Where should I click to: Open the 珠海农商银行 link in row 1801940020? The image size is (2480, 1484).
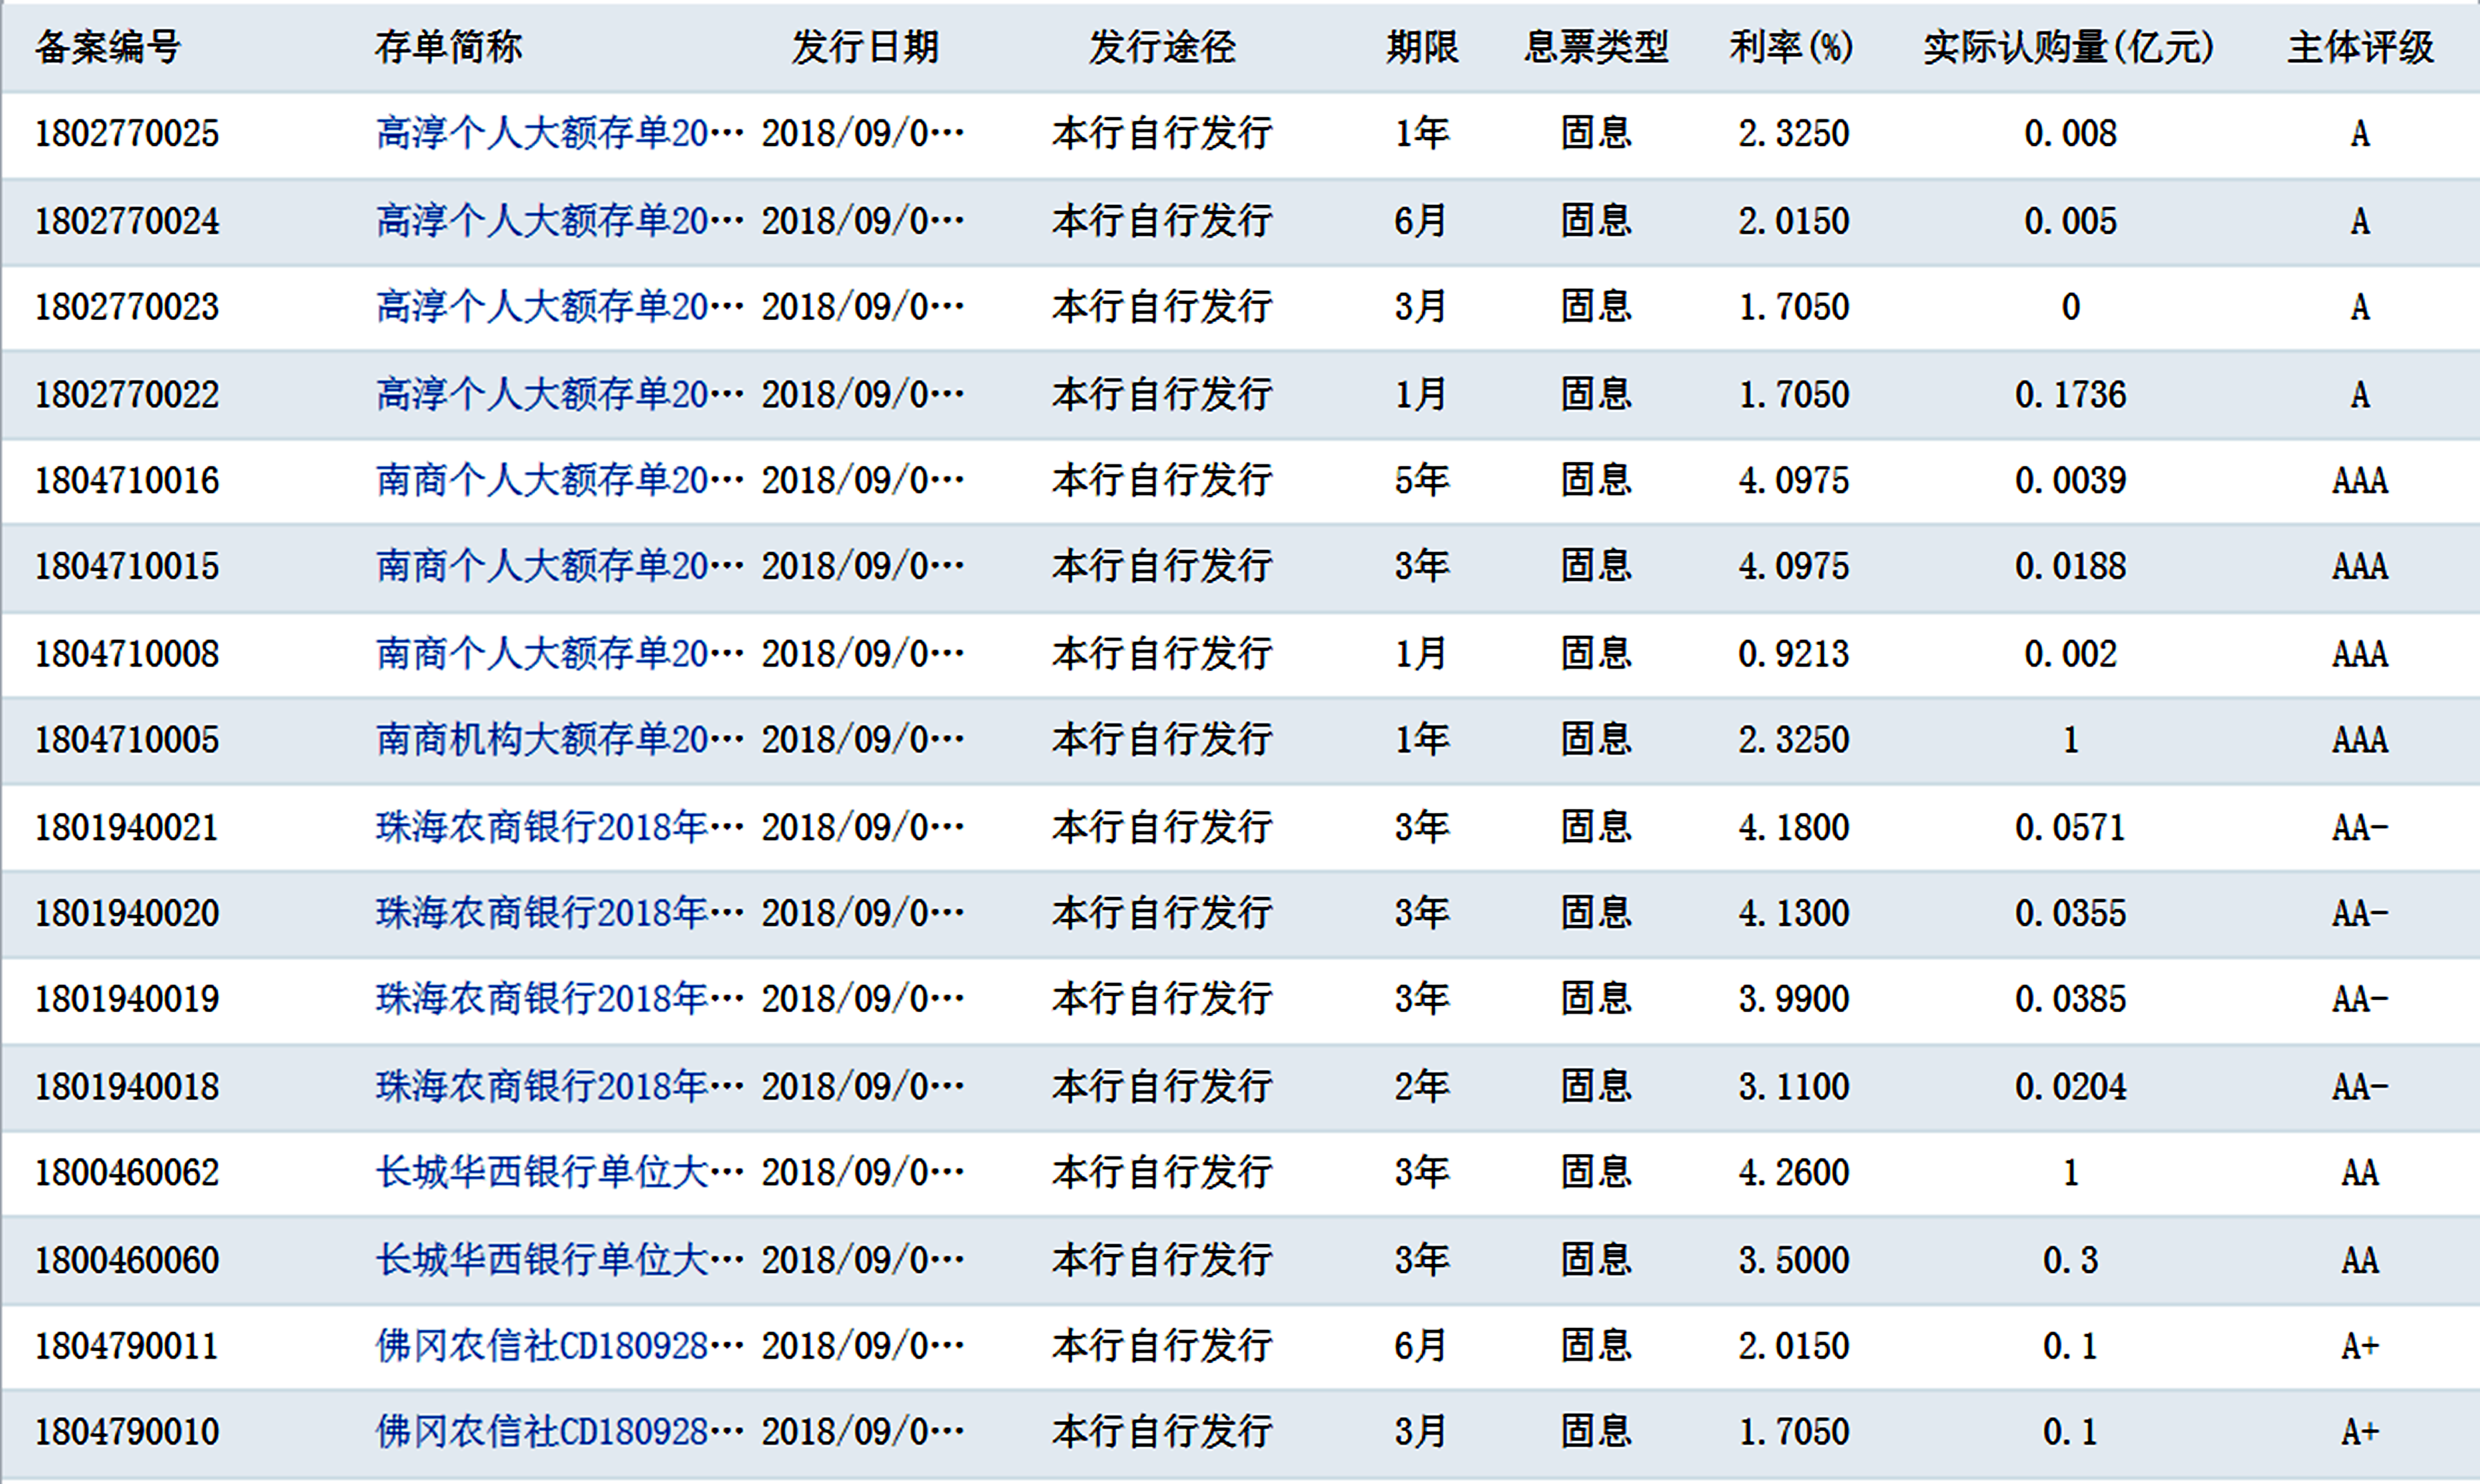559,913
